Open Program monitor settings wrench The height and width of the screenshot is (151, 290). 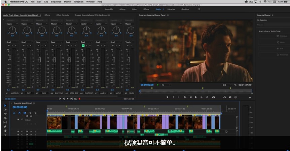[x=235, y=85]
